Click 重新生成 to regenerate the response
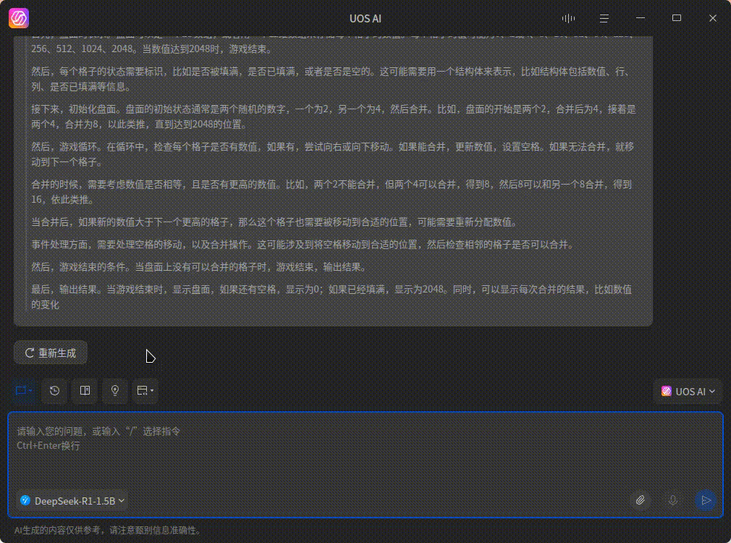This screenshot has height=543, width=731. click(x=50, y=353)
